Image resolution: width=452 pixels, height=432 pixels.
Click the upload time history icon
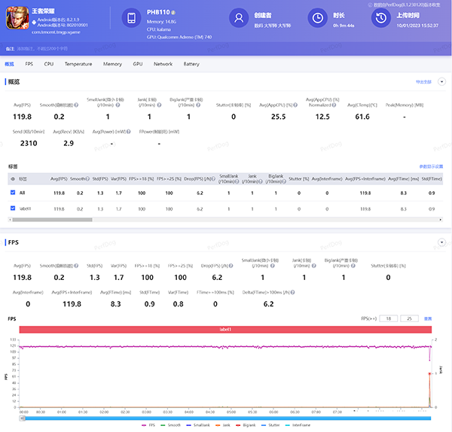point(380,18)
